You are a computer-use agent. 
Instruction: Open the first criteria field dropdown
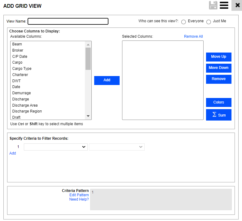pos(56,147)
